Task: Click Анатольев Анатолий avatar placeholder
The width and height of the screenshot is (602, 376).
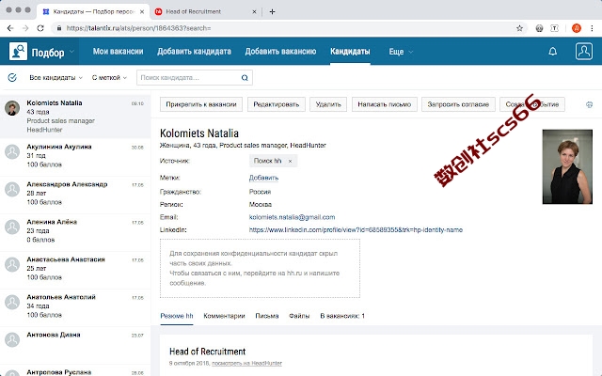Action: tap(12, 303)
